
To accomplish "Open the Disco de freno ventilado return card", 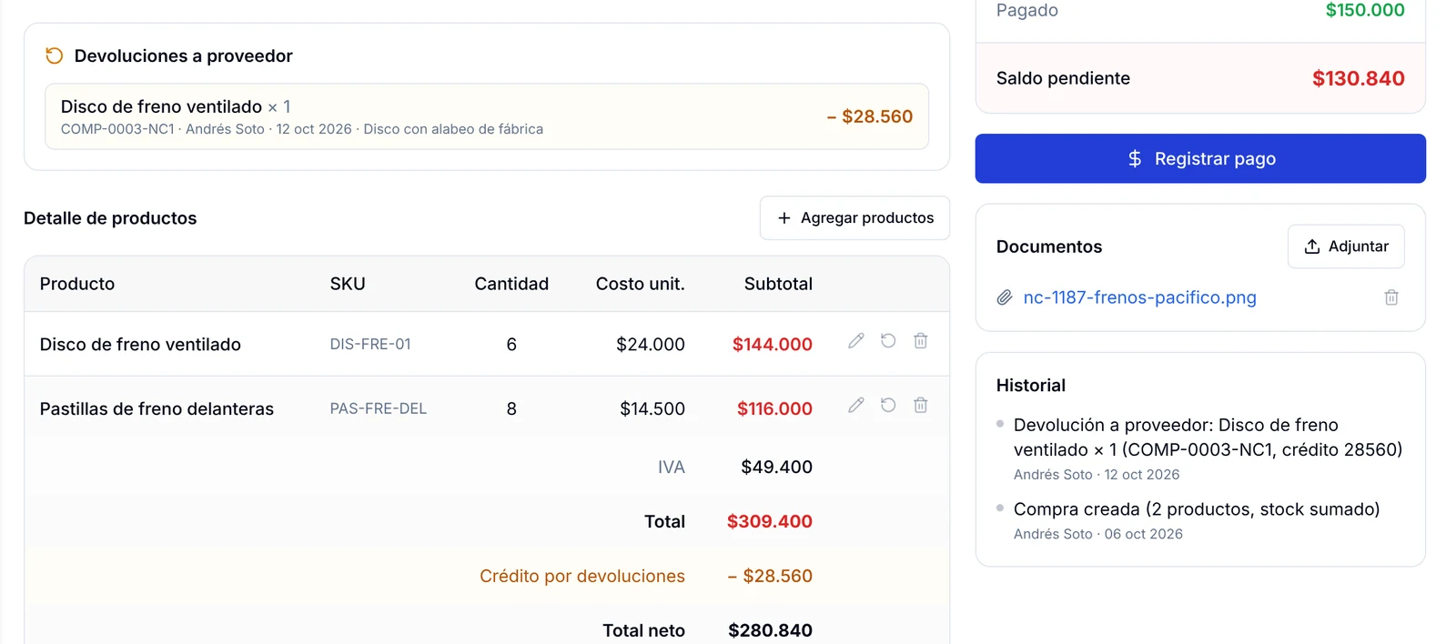I will pos(487,116).
